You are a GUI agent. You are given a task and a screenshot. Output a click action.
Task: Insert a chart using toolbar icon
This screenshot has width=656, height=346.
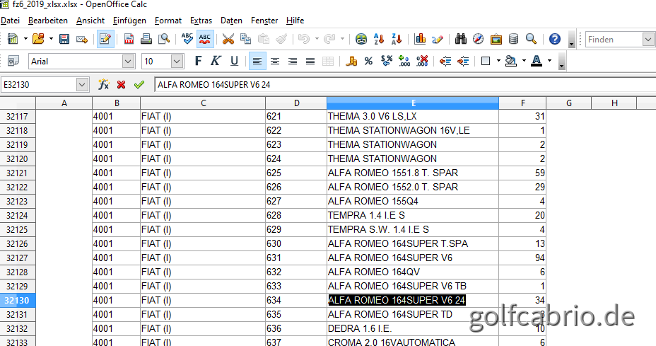421,39
